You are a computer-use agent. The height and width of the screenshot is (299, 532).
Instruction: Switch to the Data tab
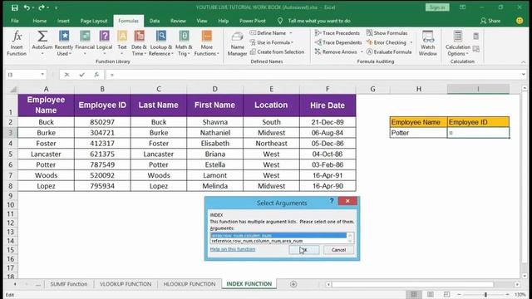pyautogui.click(x=155, y=21)
